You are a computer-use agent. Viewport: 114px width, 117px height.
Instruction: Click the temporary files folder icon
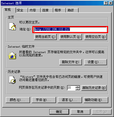pos(12,55)
